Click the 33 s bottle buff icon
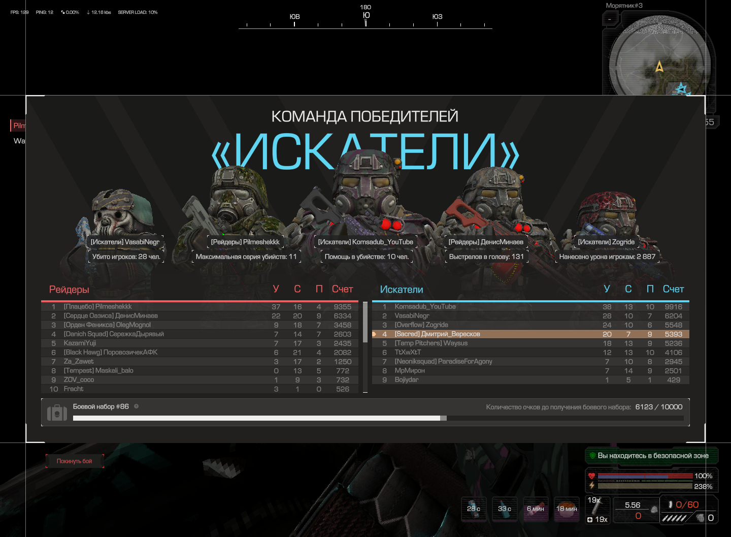 tap(505, 509)
